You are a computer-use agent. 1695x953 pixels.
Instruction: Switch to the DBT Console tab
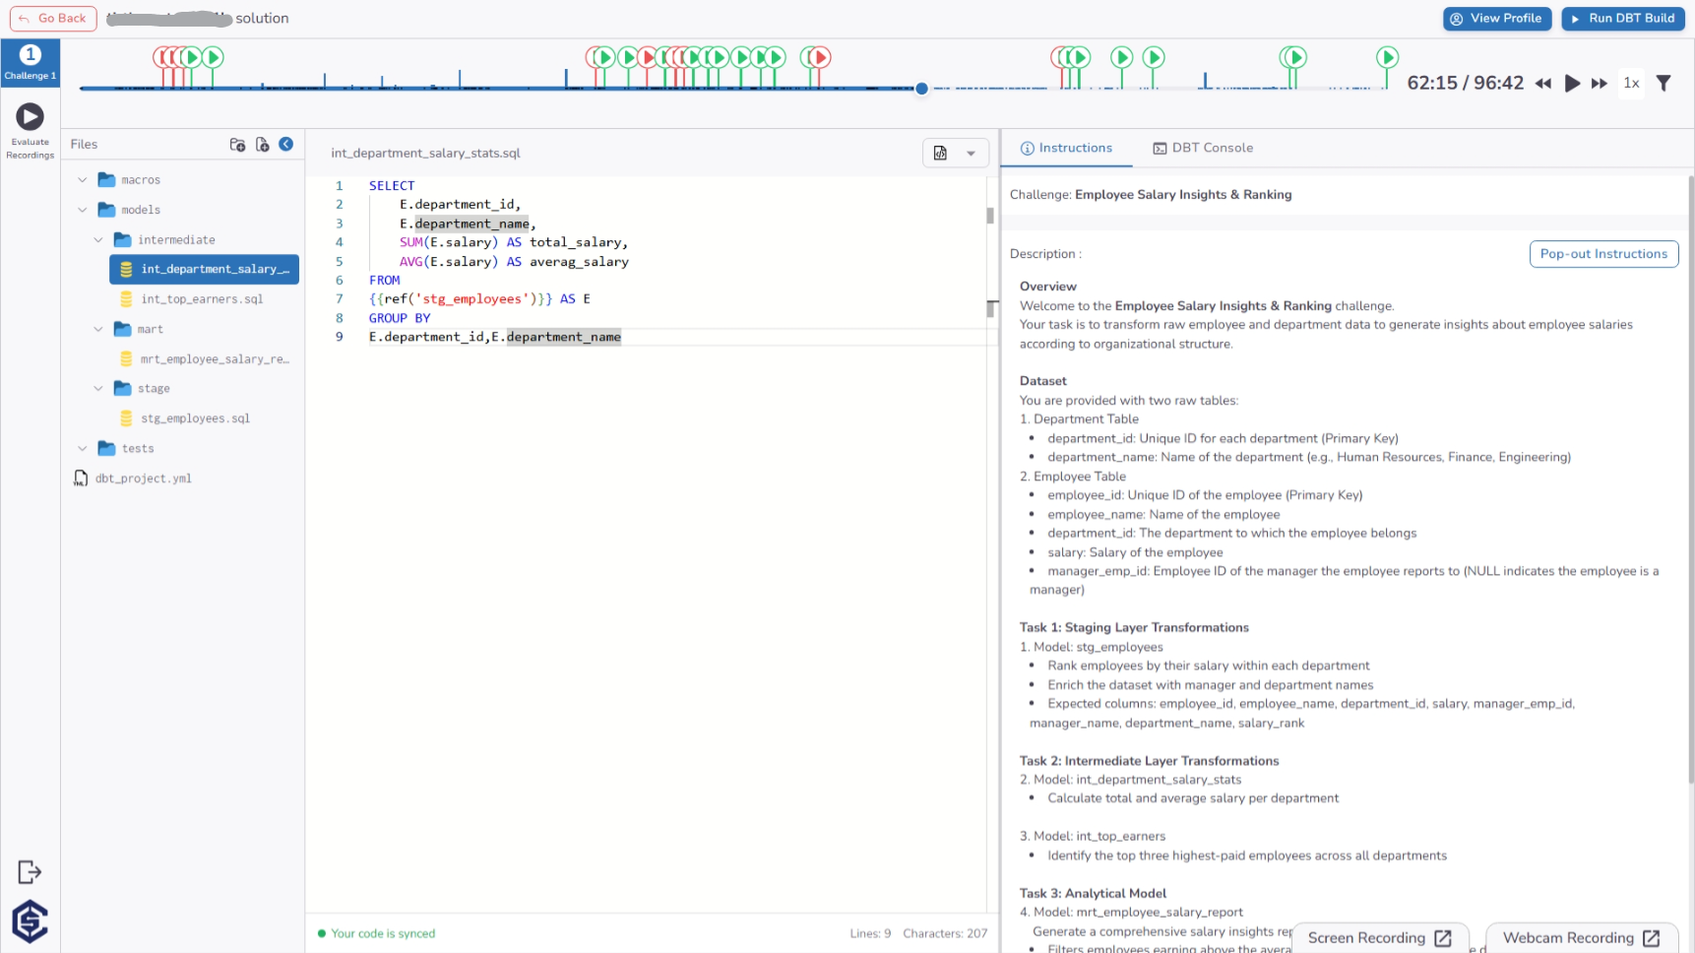point(1203,148)
